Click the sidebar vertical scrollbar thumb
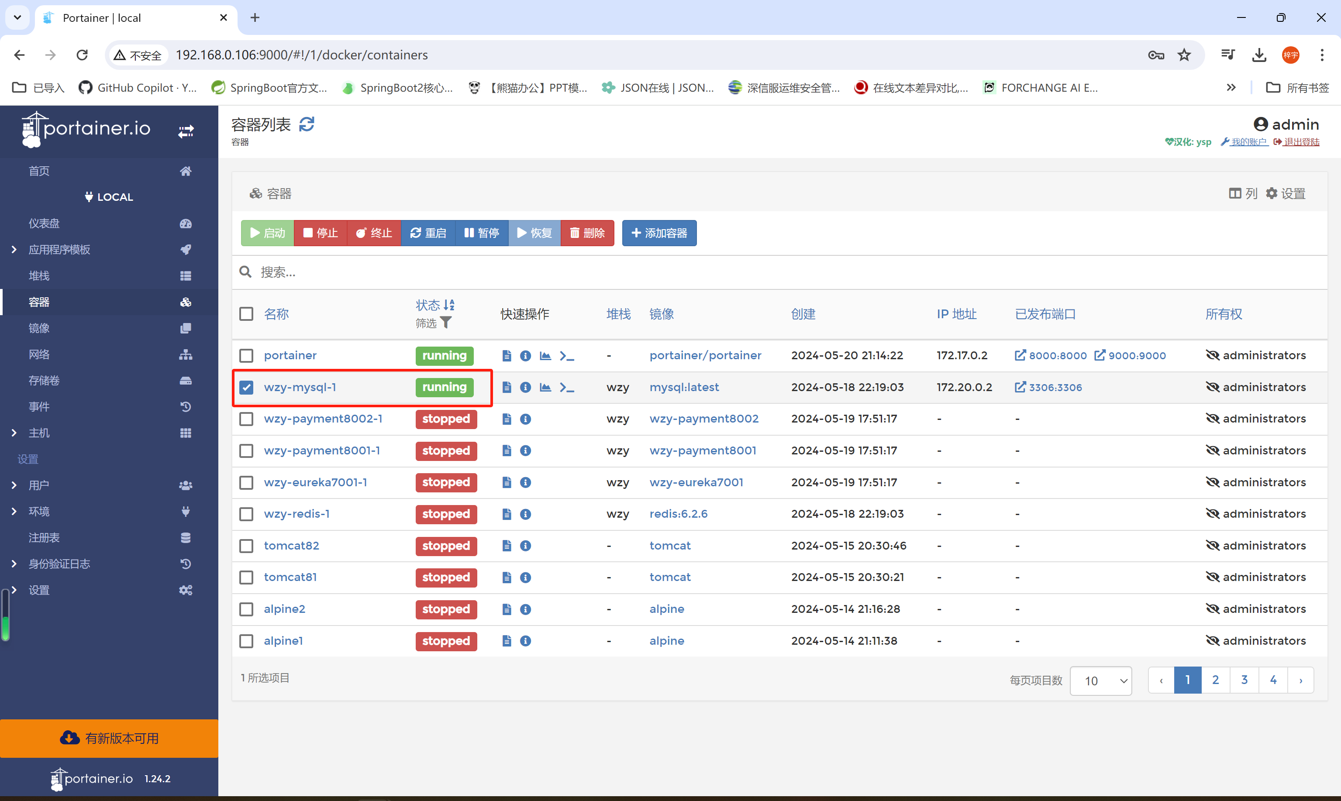1341x801 pixels. (x=5, y=614)
